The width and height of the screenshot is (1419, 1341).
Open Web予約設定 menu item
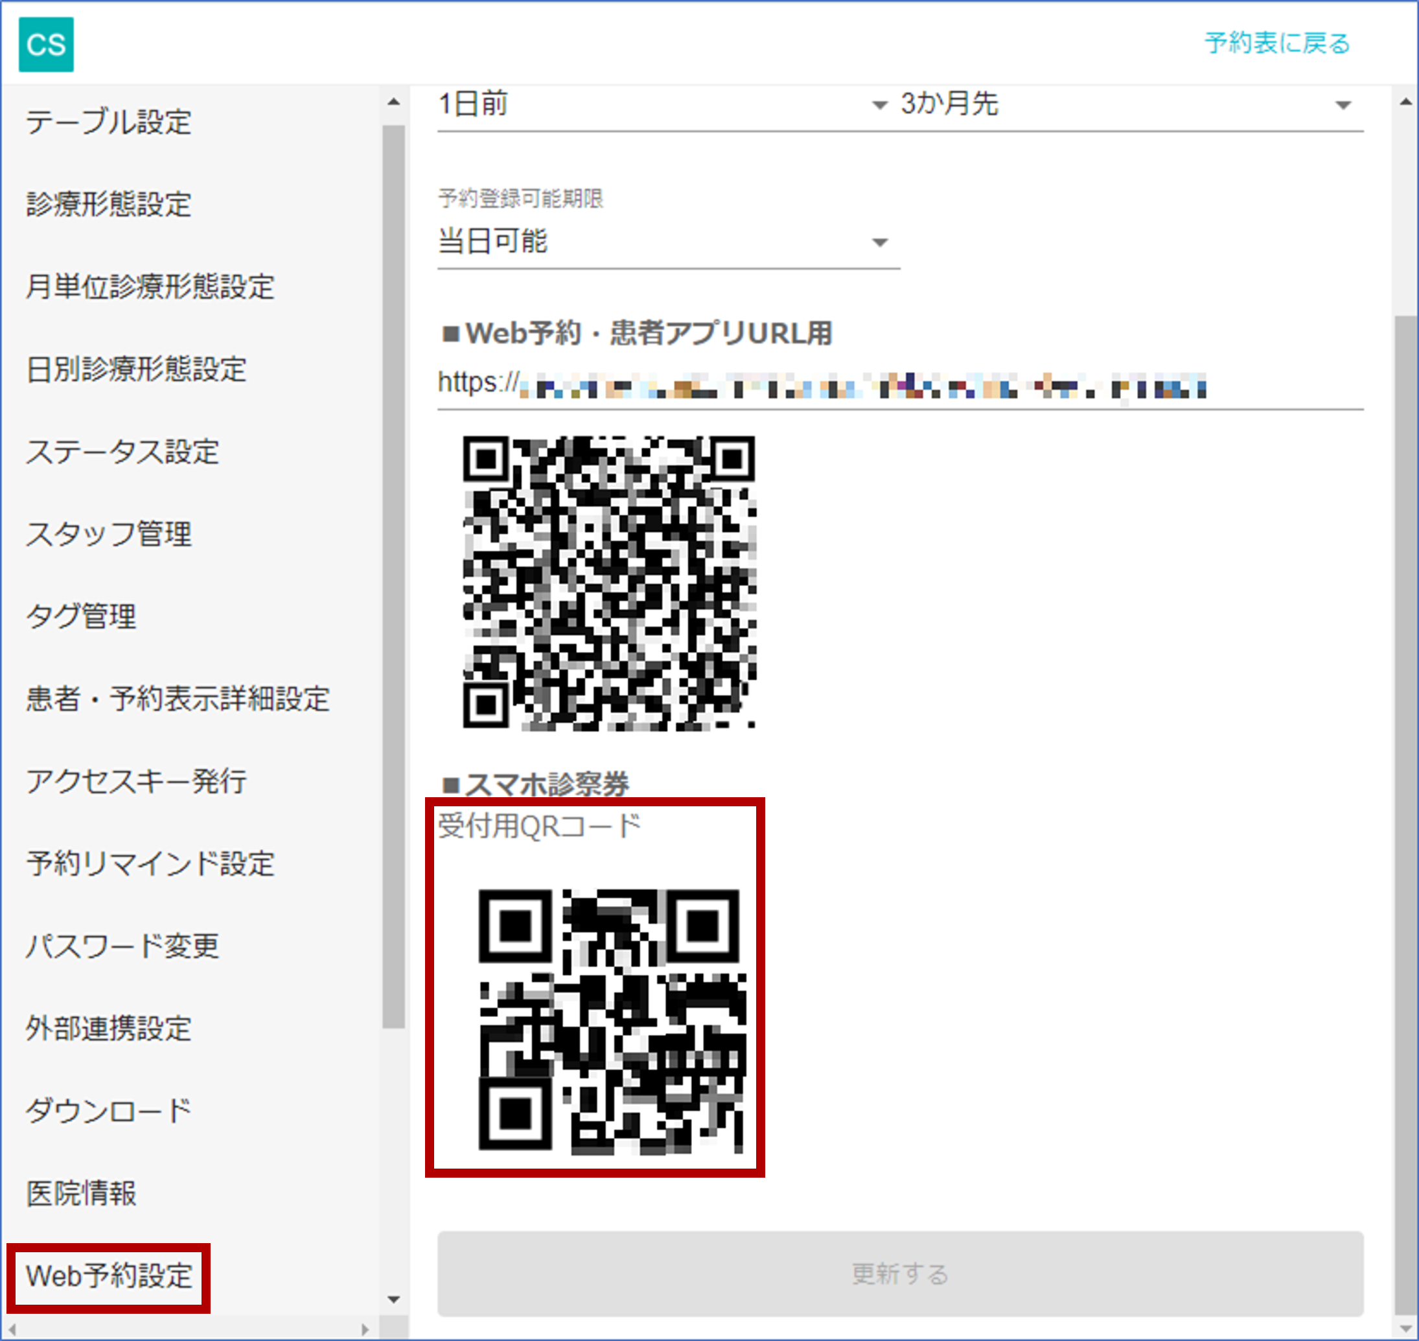point(109,1276)
